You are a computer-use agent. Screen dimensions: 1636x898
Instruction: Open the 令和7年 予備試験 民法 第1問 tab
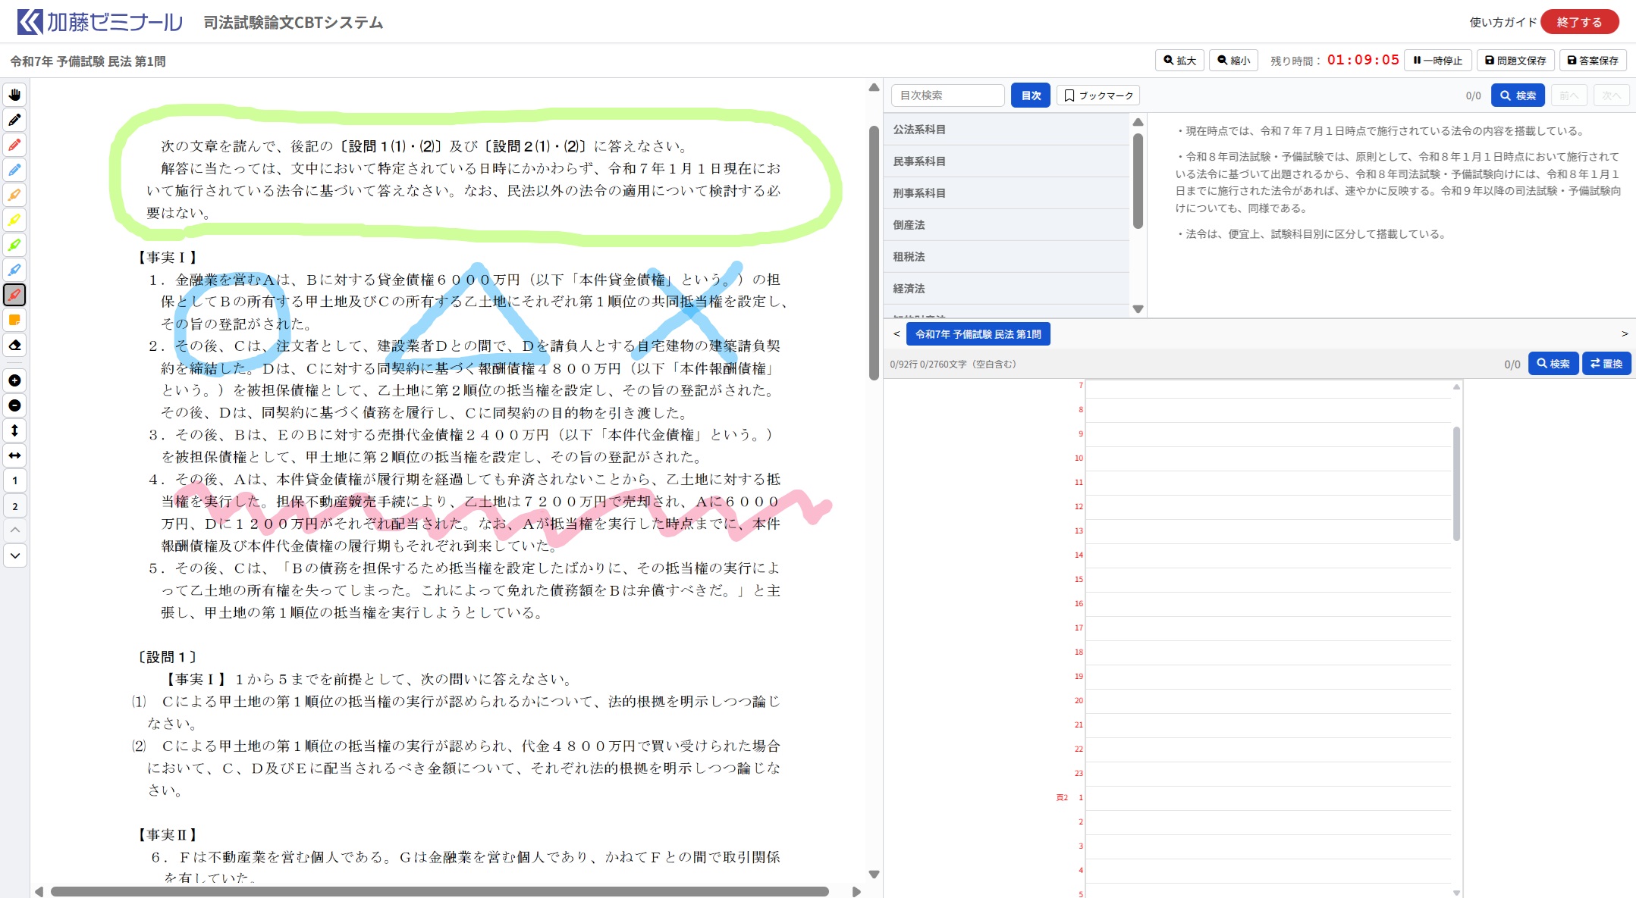978,334
